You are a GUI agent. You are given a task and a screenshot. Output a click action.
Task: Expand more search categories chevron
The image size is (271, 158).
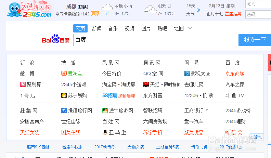pos(190,28)
